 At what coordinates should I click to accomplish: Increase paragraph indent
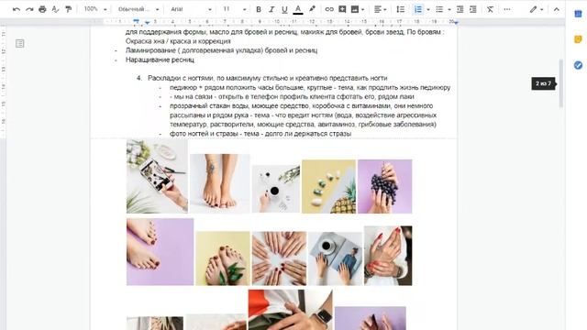pyautogui.click(x=473, y=9)
